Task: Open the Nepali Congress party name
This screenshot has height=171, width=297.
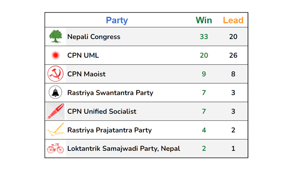Action: coord(94,37)
